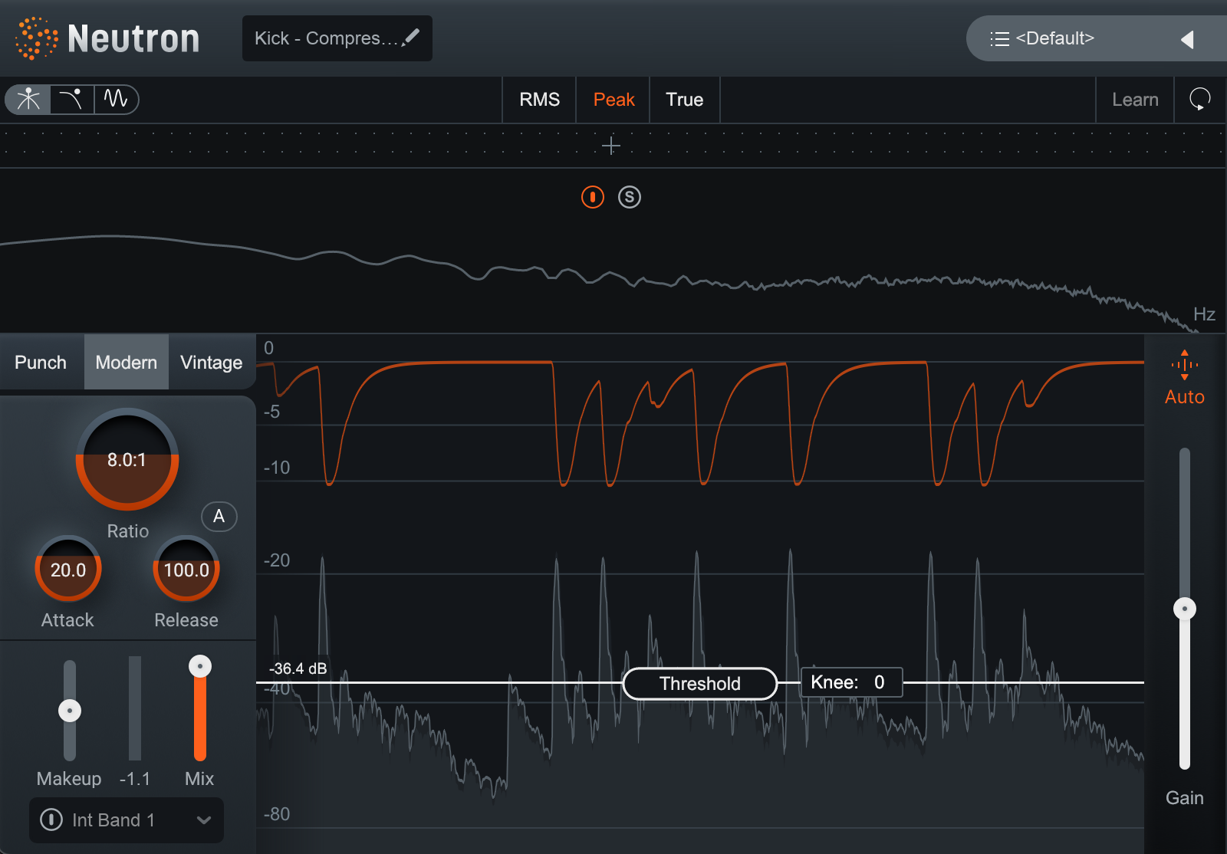The height and width of the screenshot is (854, 1227).
Task: Collapse preset browser with the triangle arrow
Action: coord(1188,39)
